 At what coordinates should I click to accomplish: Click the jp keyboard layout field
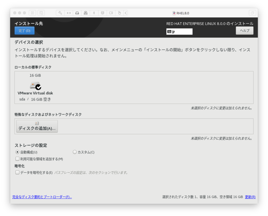point(179,32)
